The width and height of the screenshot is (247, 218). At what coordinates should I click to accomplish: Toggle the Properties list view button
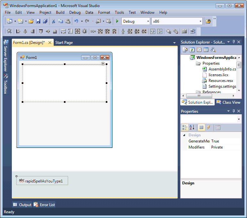tap(201, 127)
